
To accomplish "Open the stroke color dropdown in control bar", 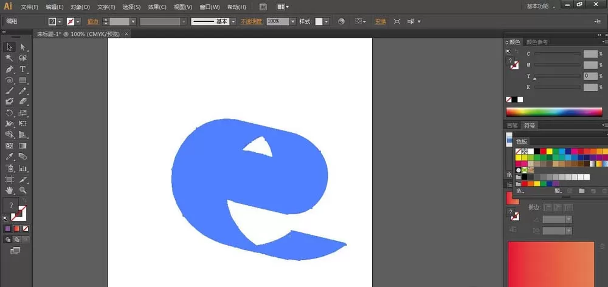I will click(x=78, y=22).
